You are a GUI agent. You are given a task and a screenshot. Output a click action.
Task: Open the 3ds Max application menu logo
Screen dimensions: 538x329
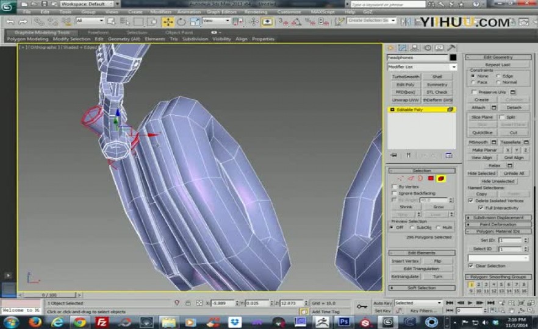[7, 7]
